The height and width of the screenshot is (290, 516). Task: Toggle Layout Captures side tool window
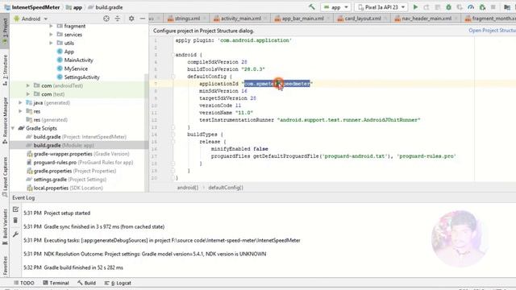coord(5,177)
